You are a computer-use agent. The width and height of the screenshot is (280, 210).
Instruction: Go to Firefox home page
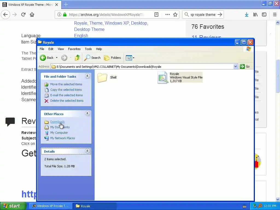(x=32, y=15)
